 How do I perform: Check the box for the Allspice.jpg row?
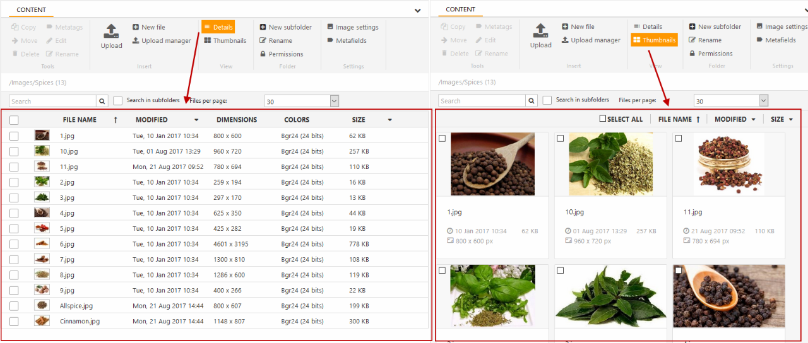pos(14,306)
